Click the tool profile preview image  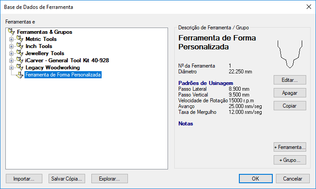pos(289,53)
